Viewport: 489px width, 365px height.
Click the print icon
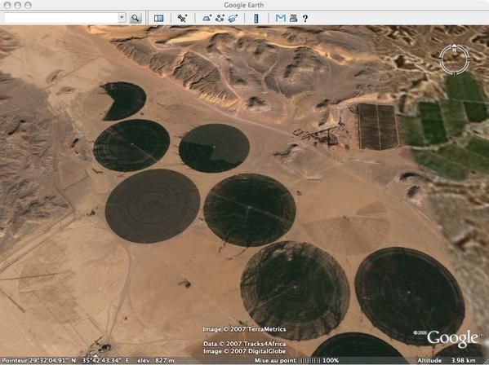coord(293,18)
